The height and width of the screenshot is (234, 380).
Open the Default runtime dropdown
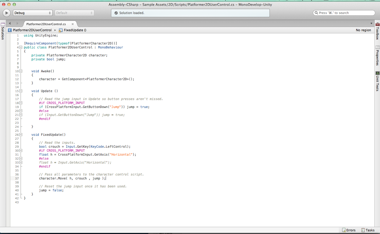74,13
